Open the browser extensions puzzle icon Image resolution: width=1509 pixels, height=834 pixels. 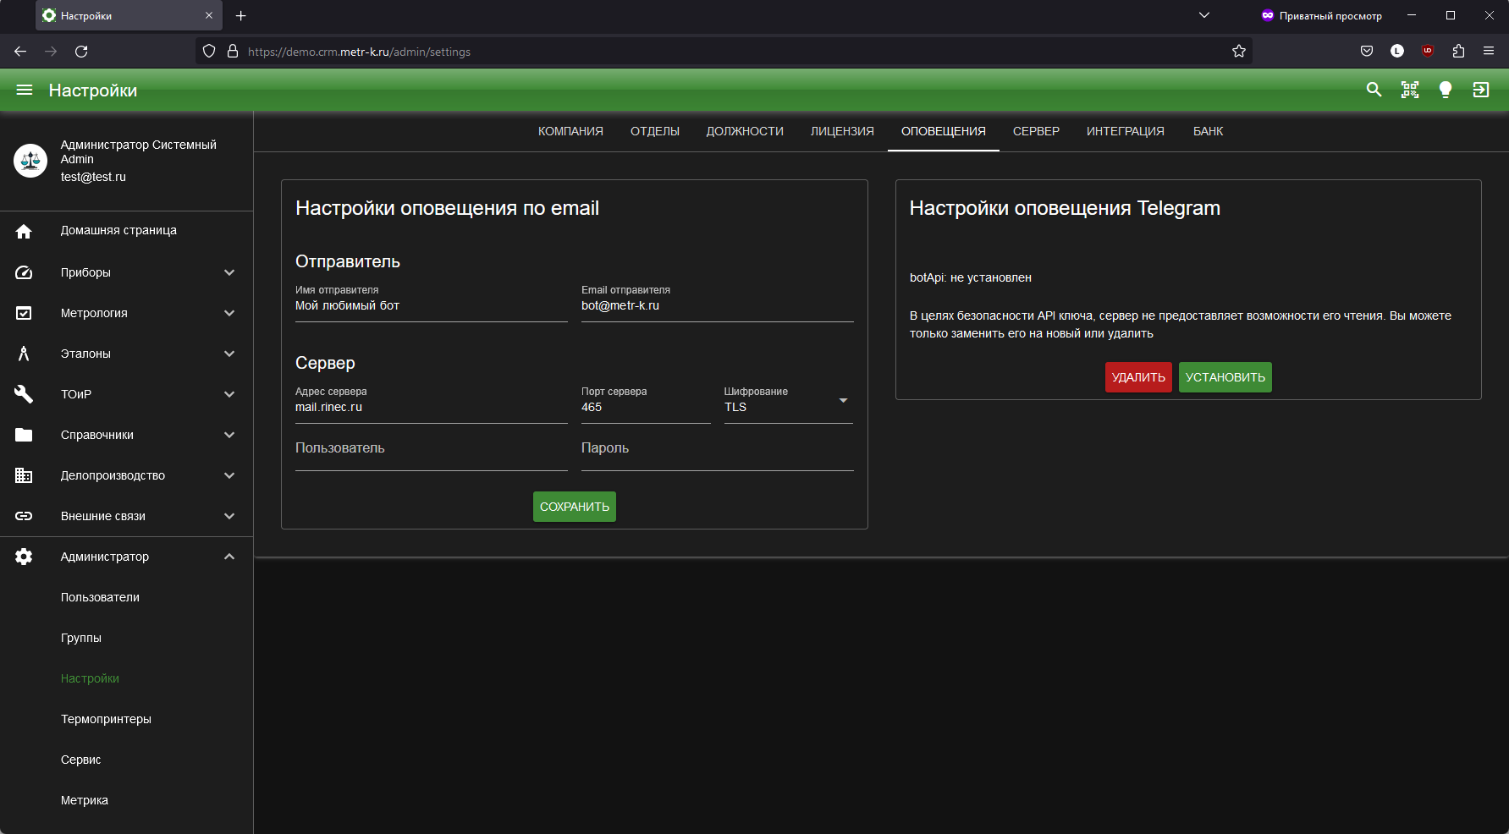1458,52
